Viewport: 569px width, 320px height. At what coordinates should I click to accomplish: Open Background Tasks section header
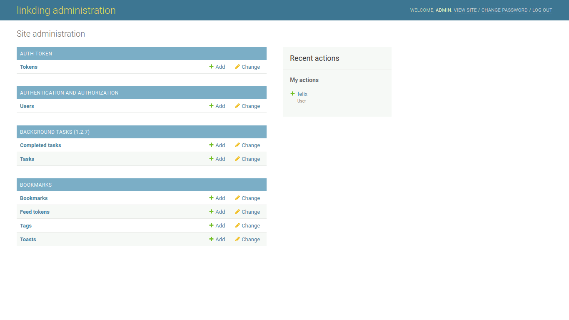55,132
